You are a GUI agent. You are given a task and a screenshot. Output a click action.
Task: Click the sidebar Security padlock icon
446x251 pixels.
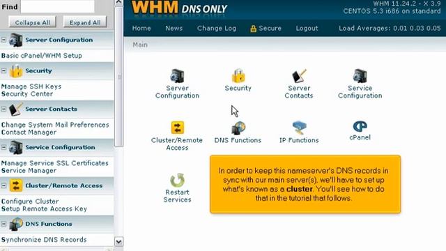(15, 70)
